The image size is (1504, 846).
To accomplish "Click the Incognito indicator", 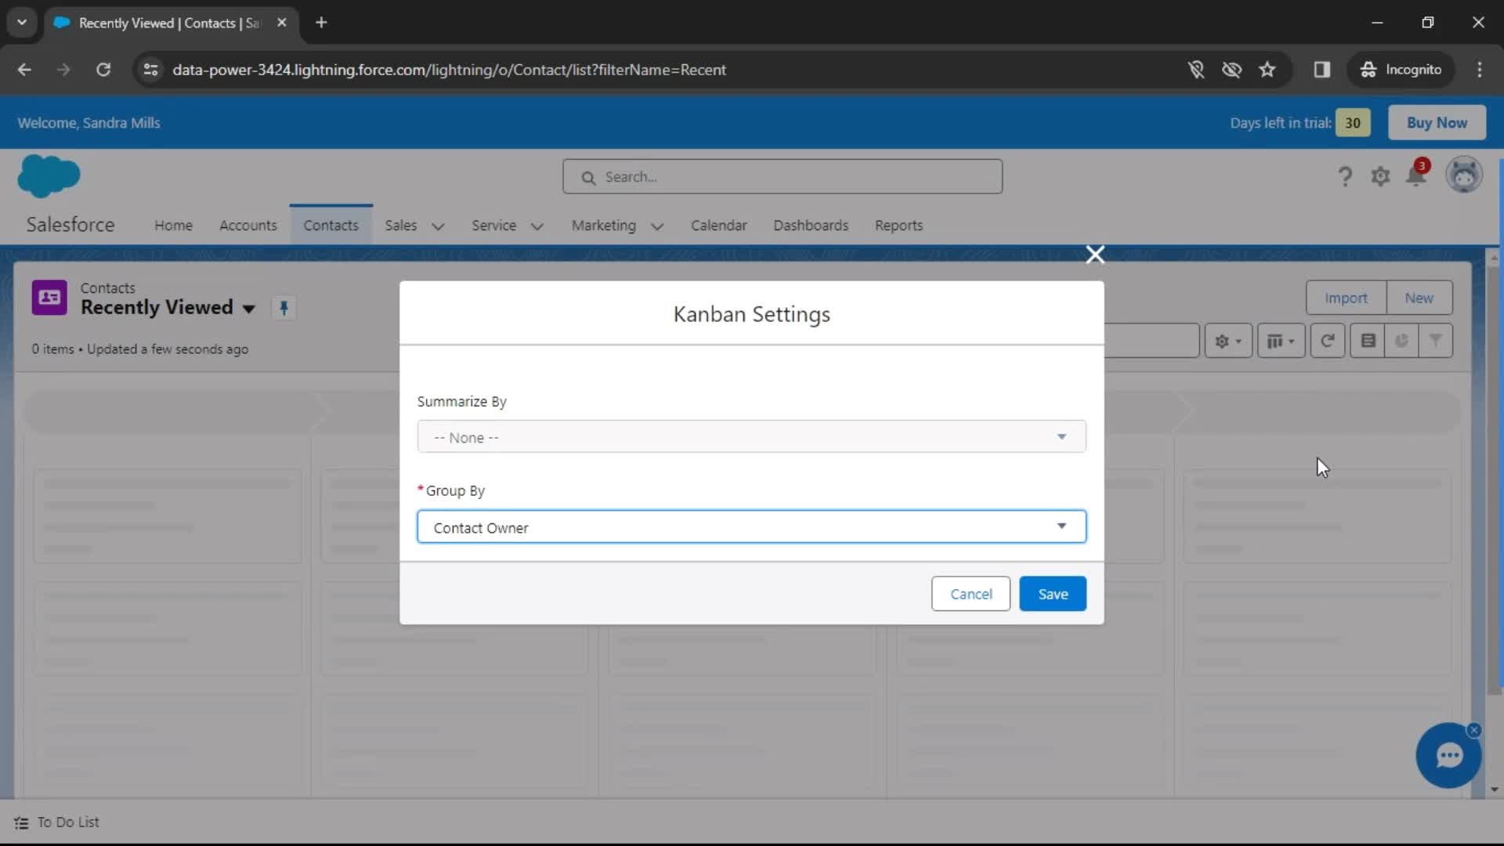I will click(x=1401, y=70).
